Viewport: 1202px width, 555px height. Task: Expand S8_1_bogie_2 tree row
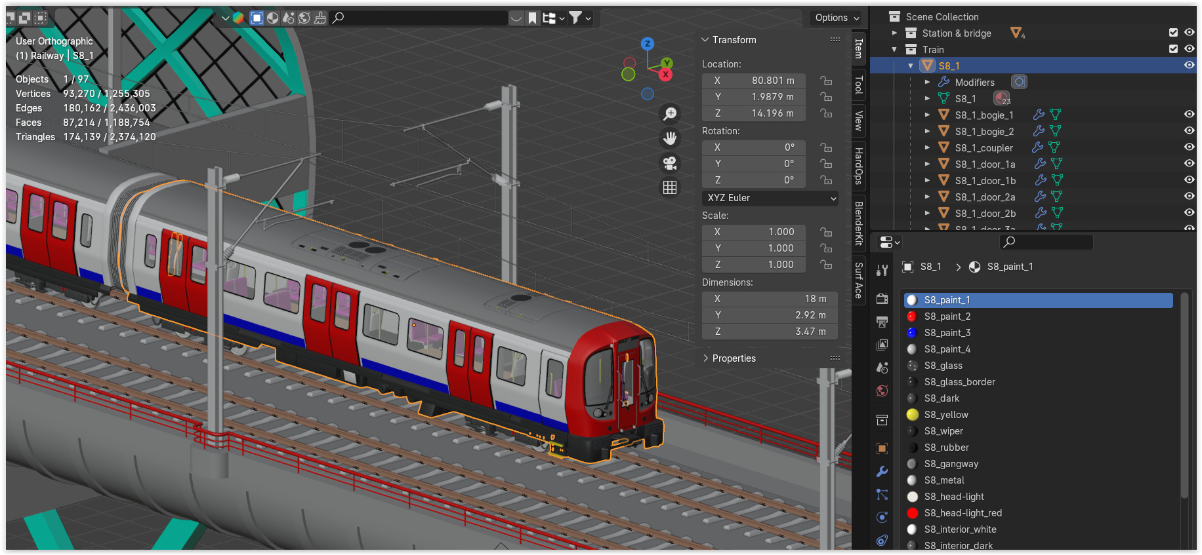point(927,131)
